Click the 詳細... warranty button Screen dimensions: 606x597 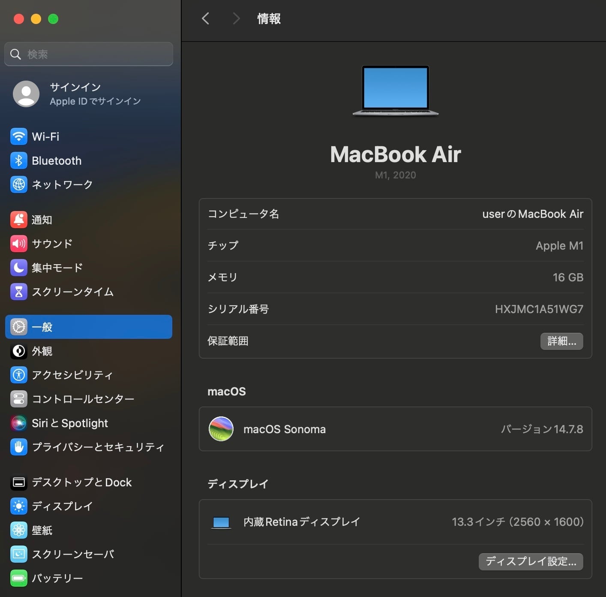[561, 341]
